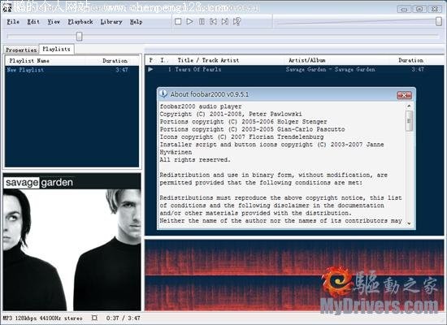The height and width of the screenshot is (325, 447).
Task: Click the Savage Garden artist/album cell
Action: (331, 69)
